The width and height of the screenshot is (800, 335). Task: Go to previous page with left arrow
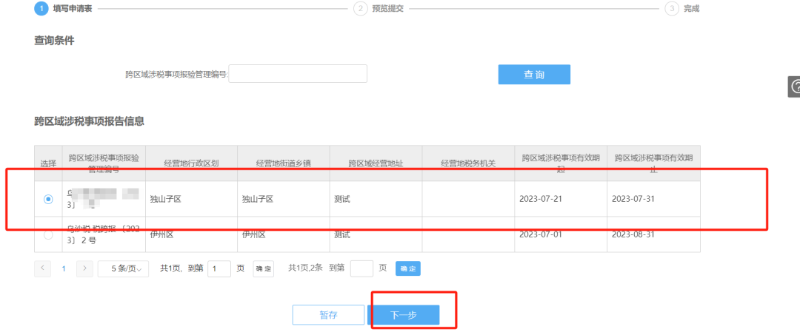pos(43,268)
